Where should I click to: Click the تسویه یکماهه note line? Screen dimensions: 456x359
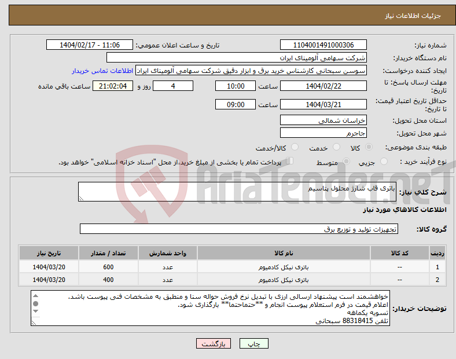(367, 313)
